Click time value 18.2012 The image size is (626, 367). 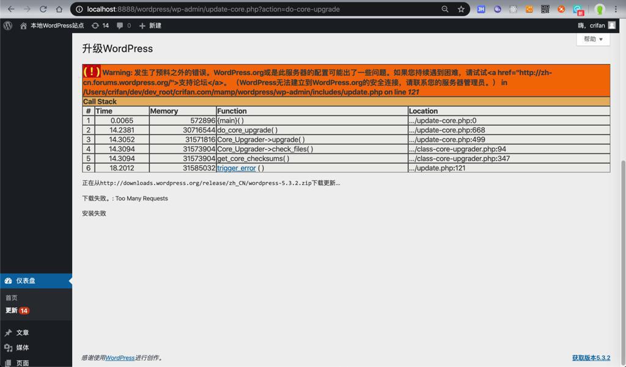point(122,168)
